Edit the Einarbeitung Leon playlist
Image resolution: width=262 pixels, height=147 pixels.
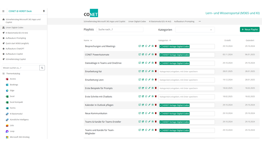(x=149, y=80)
